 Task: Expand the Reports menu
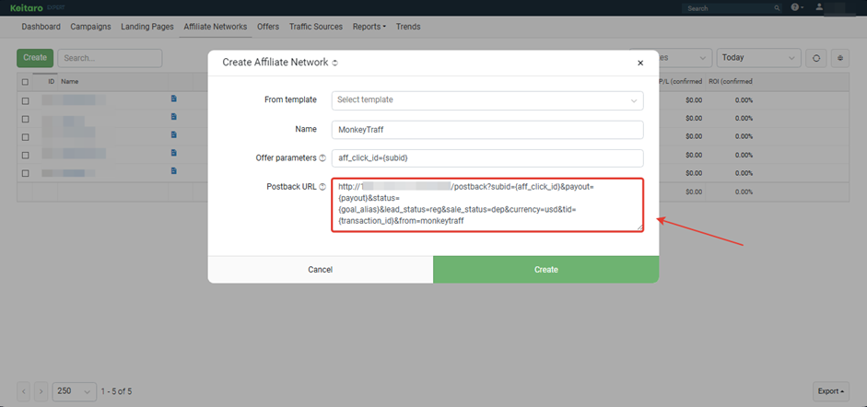pyautogui.click(x=369, y=27)
